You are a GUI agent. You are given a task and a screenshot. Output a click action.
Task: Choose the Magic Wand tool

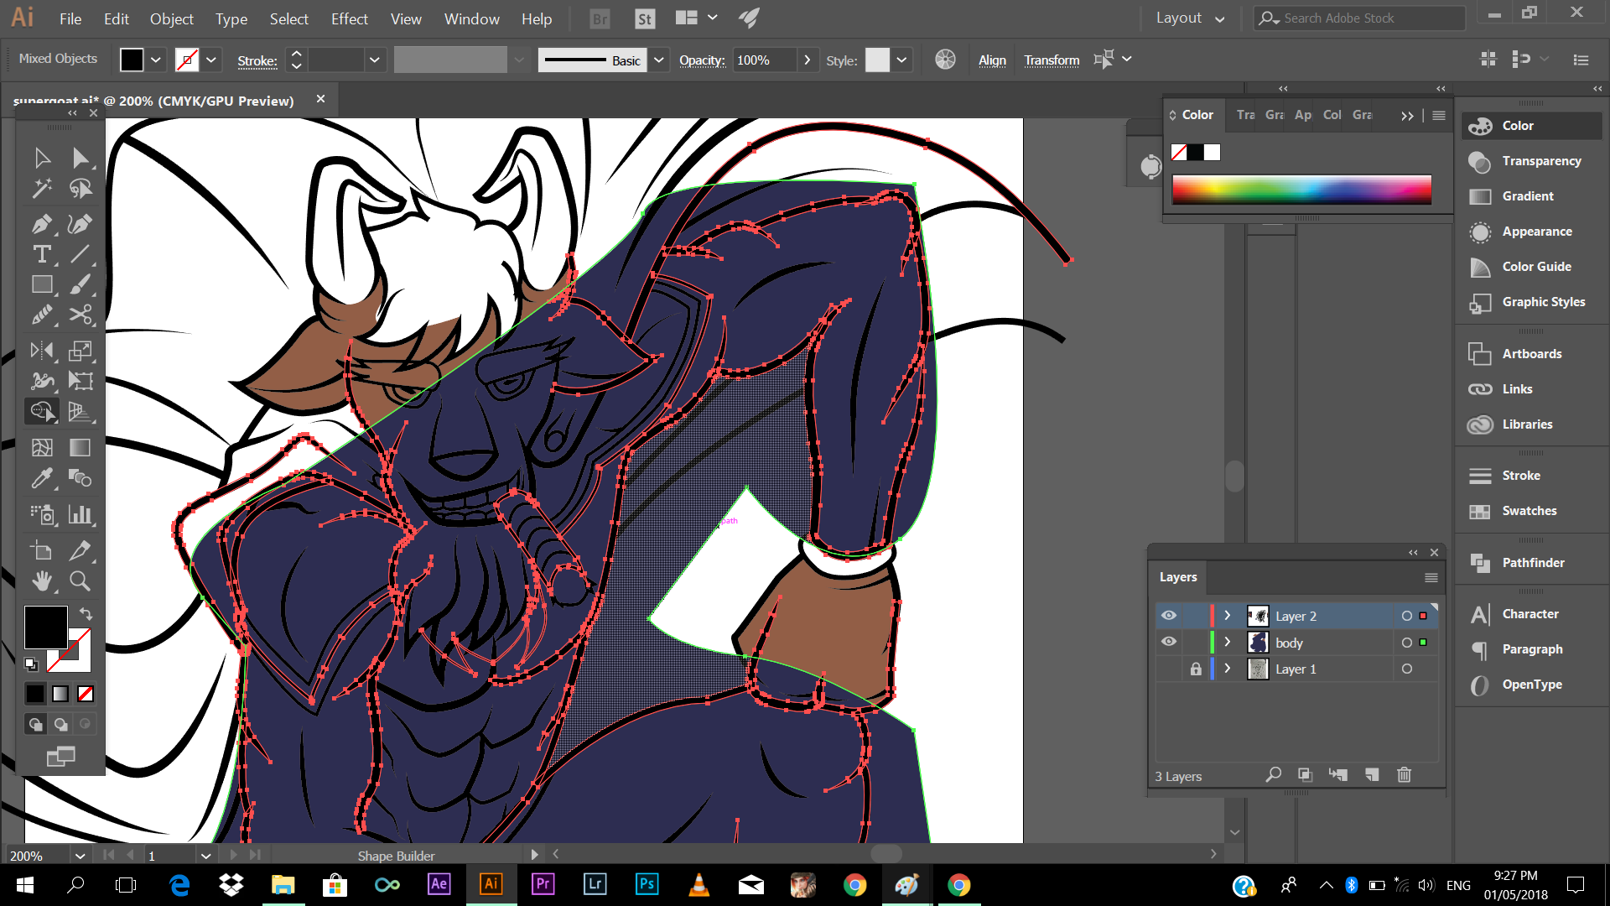[41, 189]
